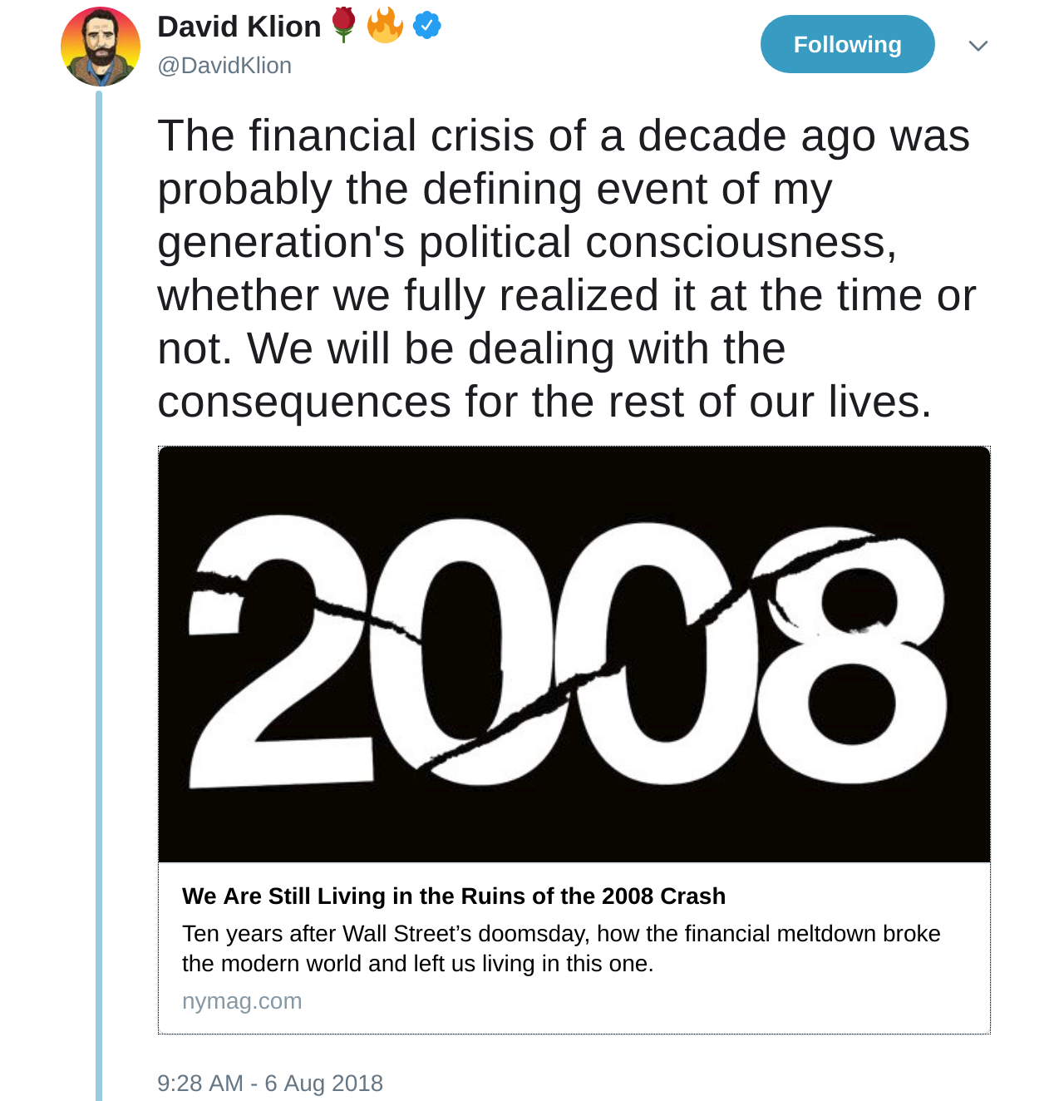Click the phrase "generation's political consciousness" in tweet
The width and height of the screenshot is (1054, 1101).
click(527, 242)
